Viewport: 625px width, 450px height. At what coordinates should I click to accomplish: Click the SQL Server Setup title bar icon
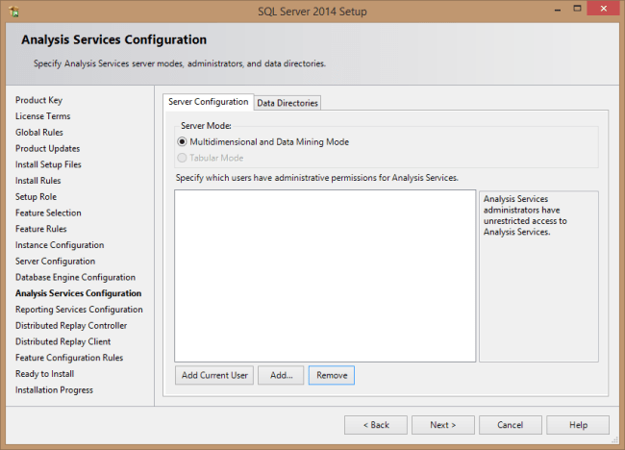pyautogui.click(x=12, y=10)
